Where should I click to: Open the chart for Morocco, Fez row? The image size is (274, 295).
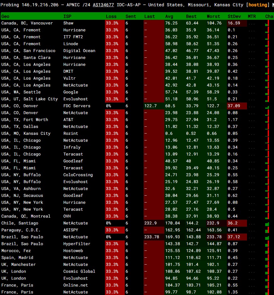pyautogui.click(x=267, y=250)
